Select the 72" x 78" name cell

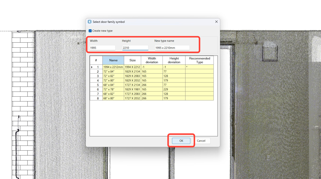tap(113, 89)
